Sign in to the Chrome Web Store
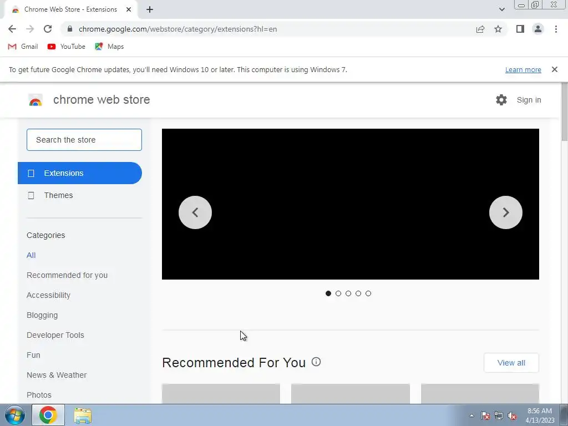The height and width of the screenshot is (426, 568). [x=529, y=100]
